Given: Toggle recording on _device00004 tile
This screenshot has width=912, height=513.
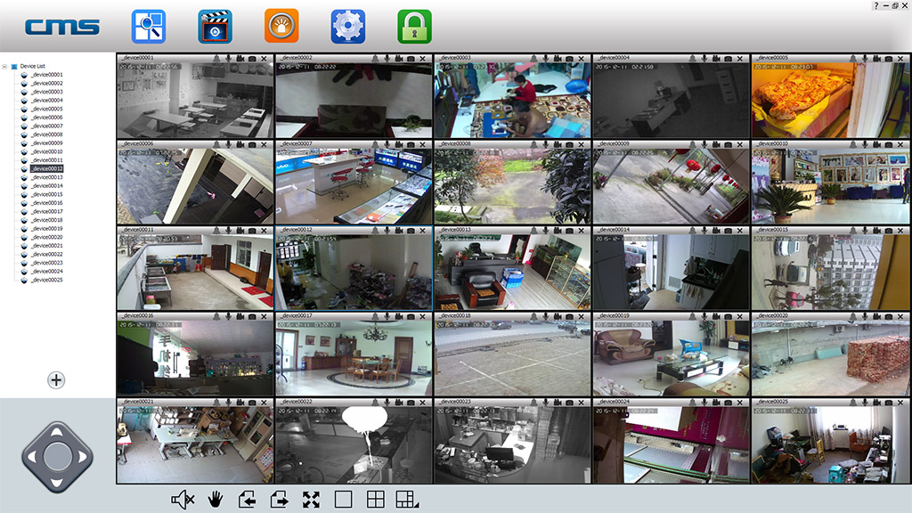Looking at the screenshot, I should coord(716,59).
